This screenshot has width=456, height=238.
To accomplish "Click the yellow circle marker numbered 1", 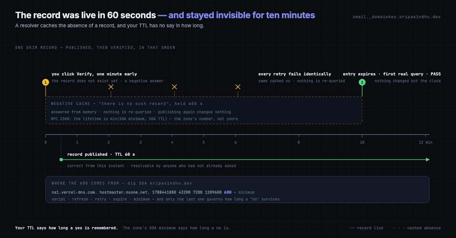I will click(46, 82).
